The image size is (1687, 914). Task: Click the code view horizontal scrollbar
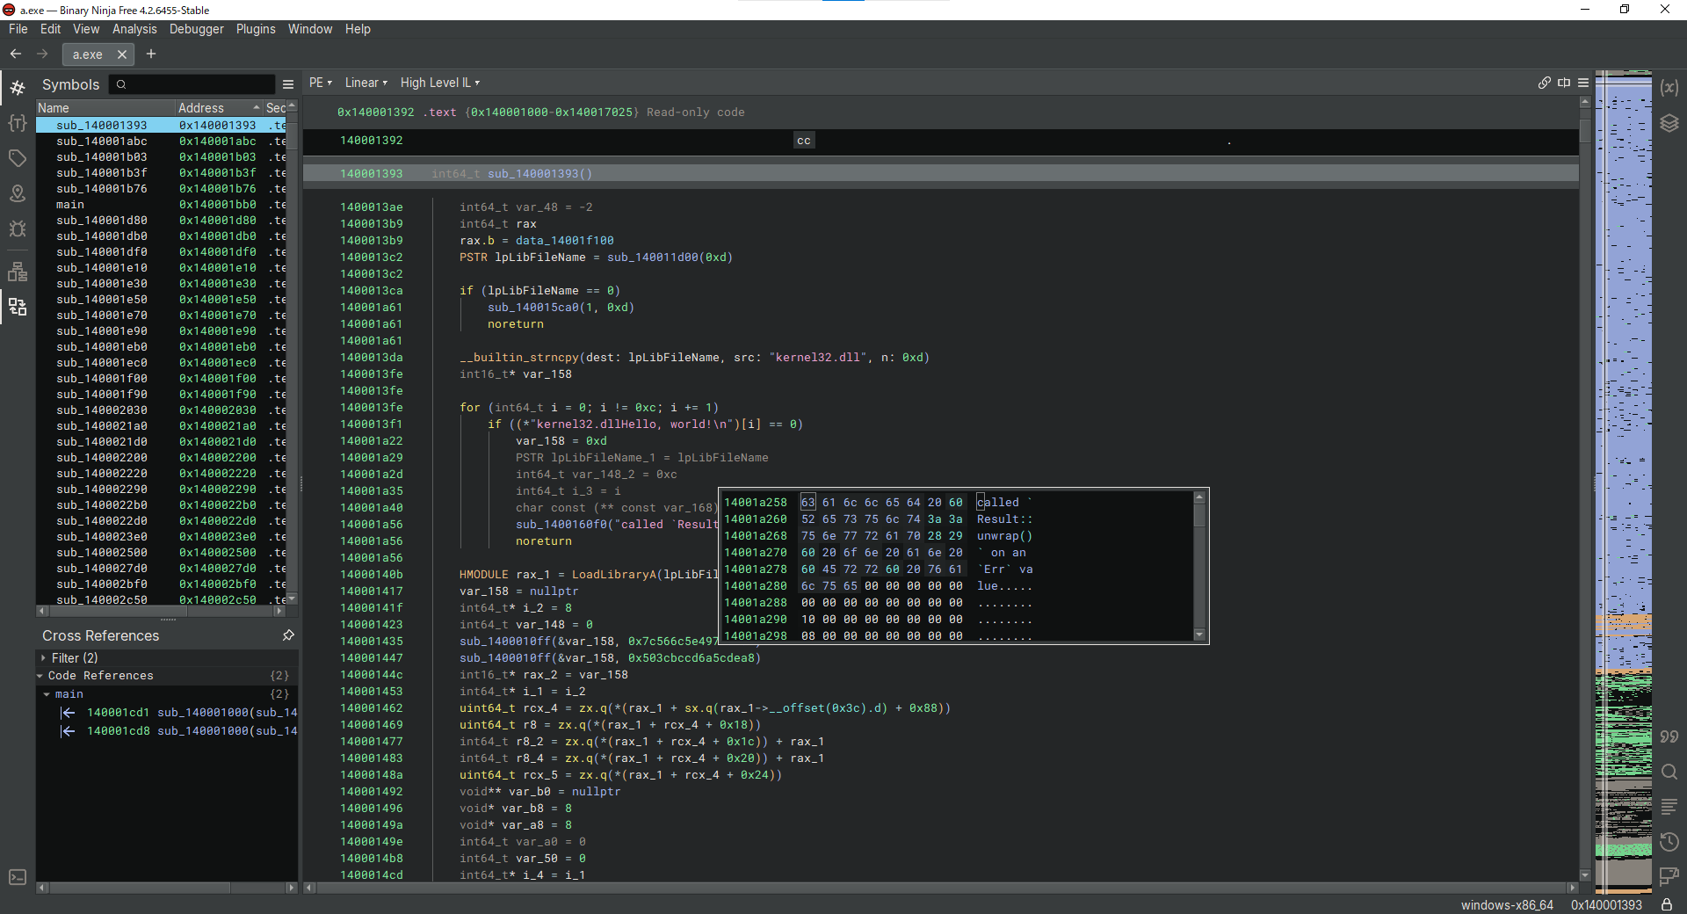[941, 888]
